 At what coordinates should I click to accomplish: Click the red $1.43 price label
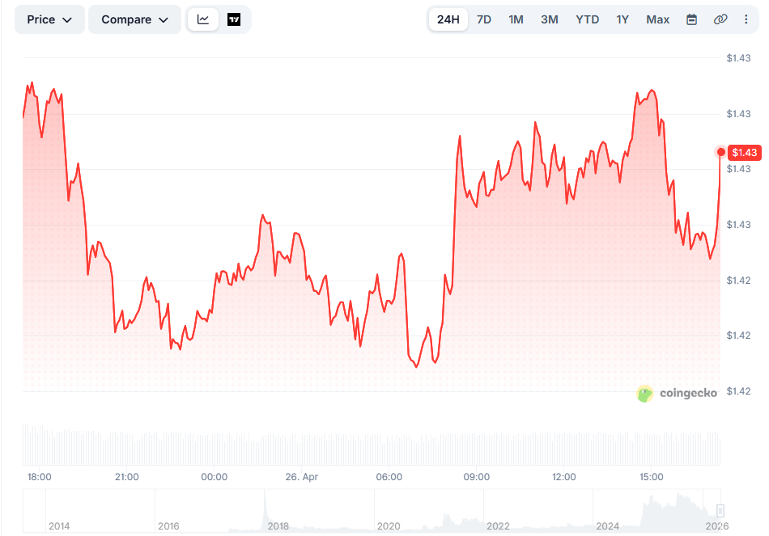pyautogui.click(x=745, y=152)
